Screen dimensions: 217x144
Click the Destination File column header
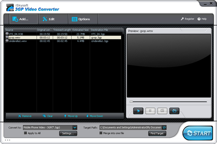click(x=105, y=30)
